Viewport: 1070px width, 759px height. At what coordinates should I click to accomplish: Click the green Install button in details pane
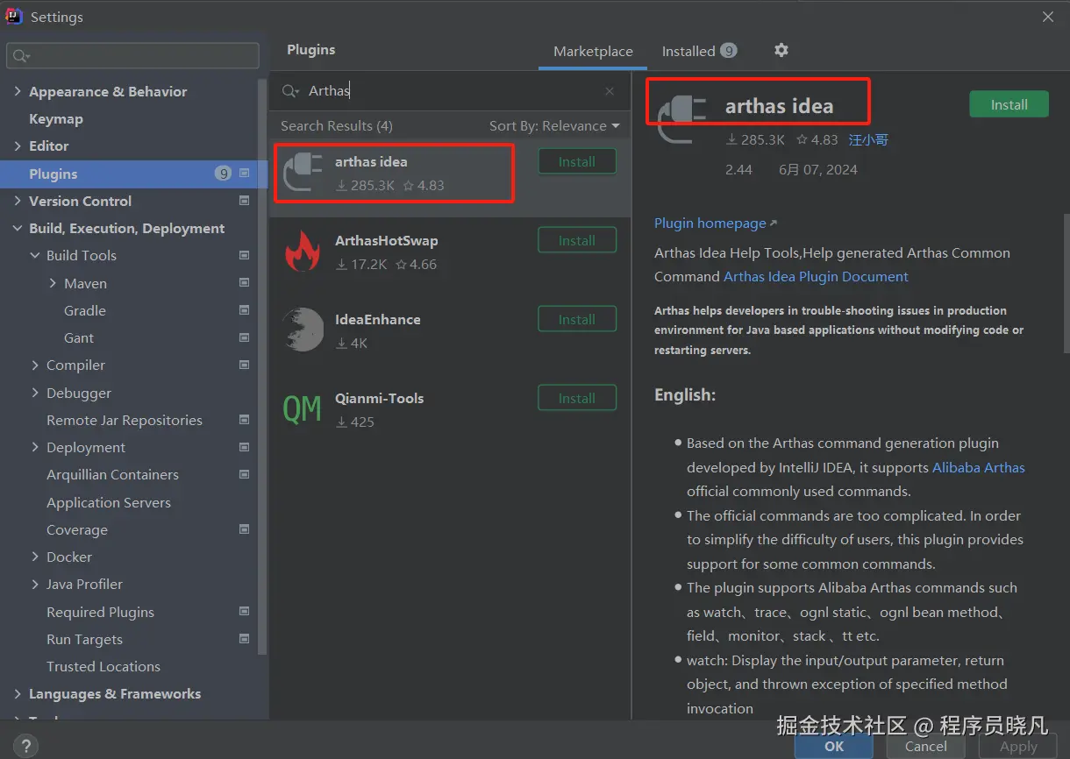coord(1009,104)
